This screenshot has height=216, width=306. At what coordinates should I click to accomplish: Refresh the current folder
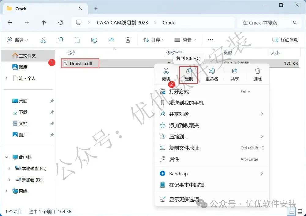click(61, 23)
